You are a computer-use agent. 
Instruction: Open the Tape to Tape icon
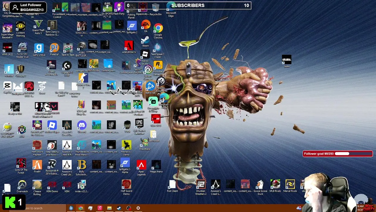click(x=68, y=49)
